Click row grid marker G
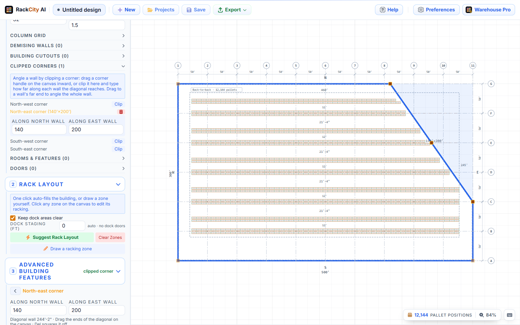Screen dimensions: 520x325 tap(491, 84)
